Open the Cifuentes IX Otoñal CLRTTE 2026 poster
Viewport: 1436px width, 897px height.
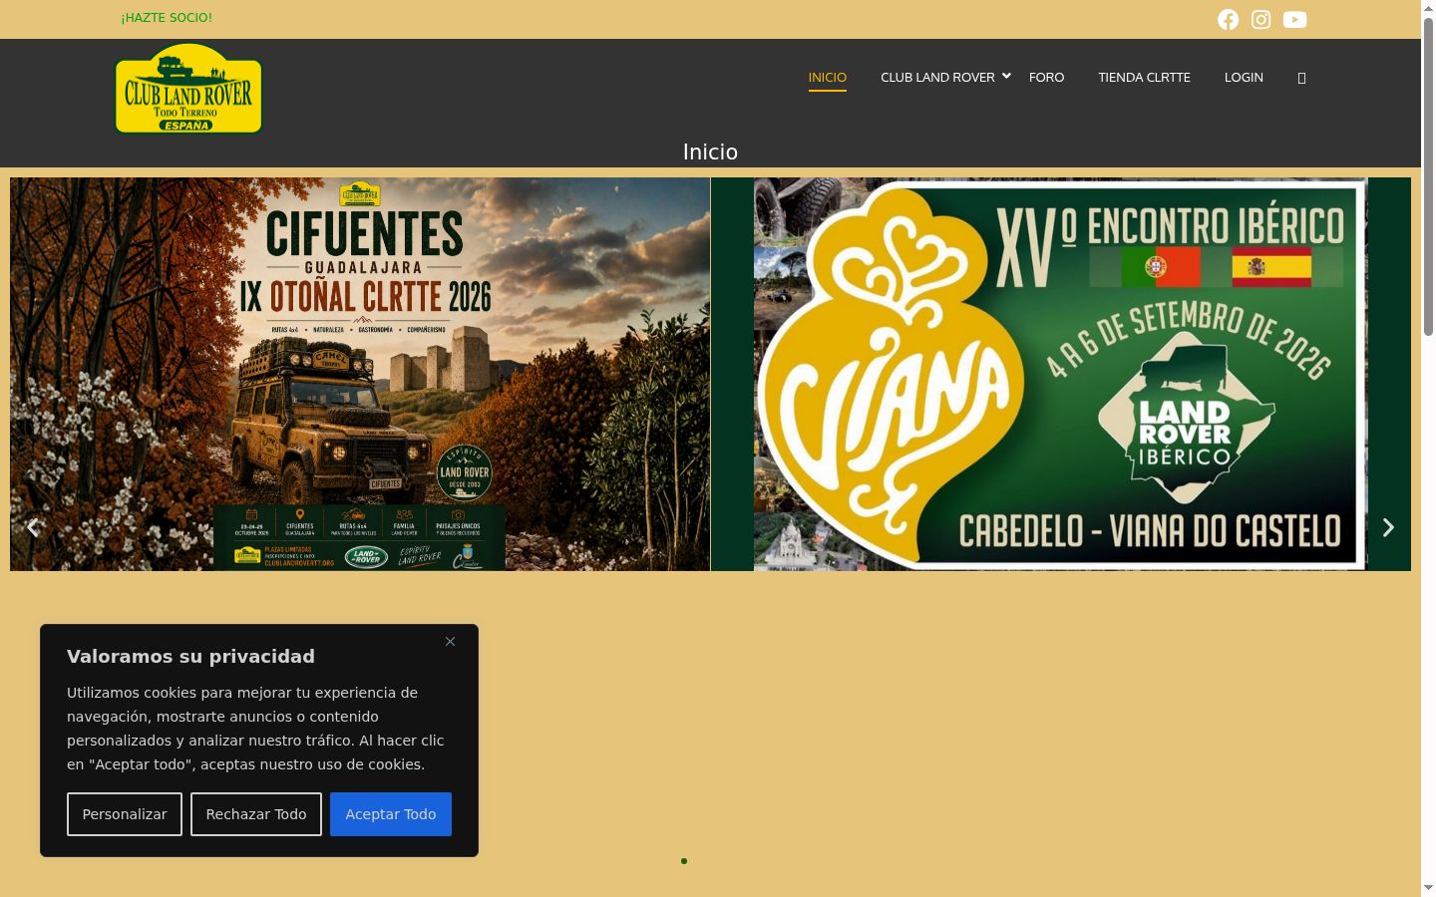360,374
